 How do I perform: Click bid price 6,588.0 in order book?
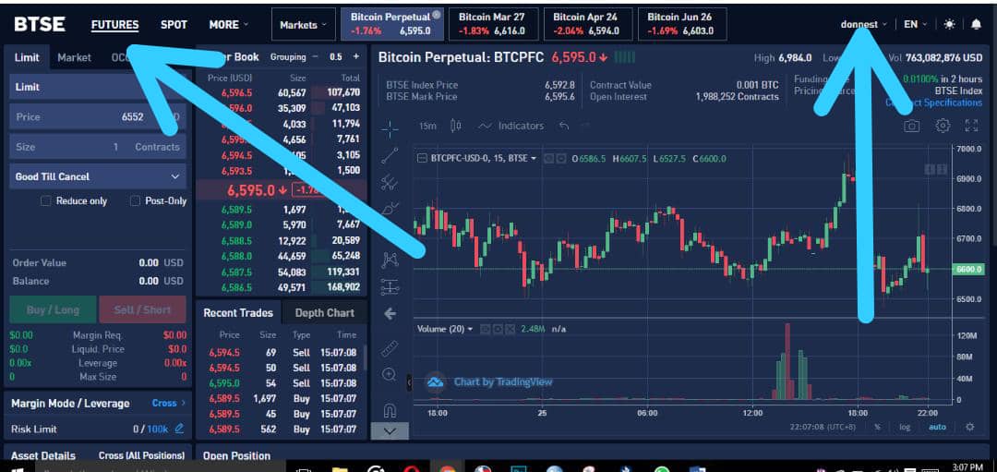[x=236, y=257]
